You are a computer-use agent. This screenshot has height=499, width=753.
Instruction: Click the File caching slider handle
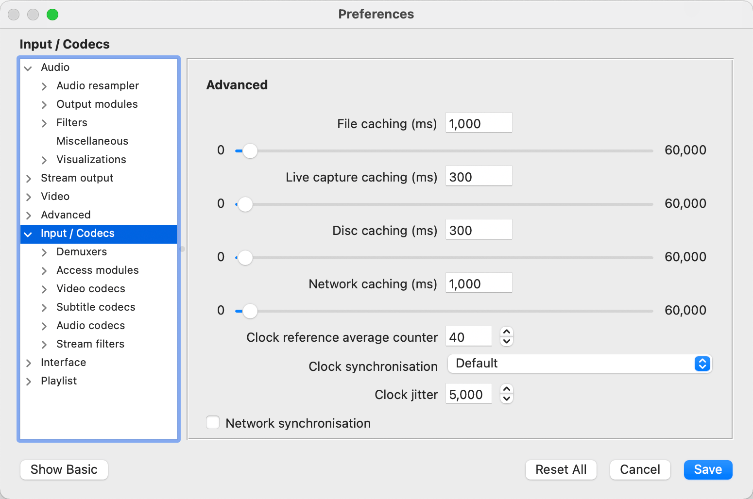pos(250,151)
